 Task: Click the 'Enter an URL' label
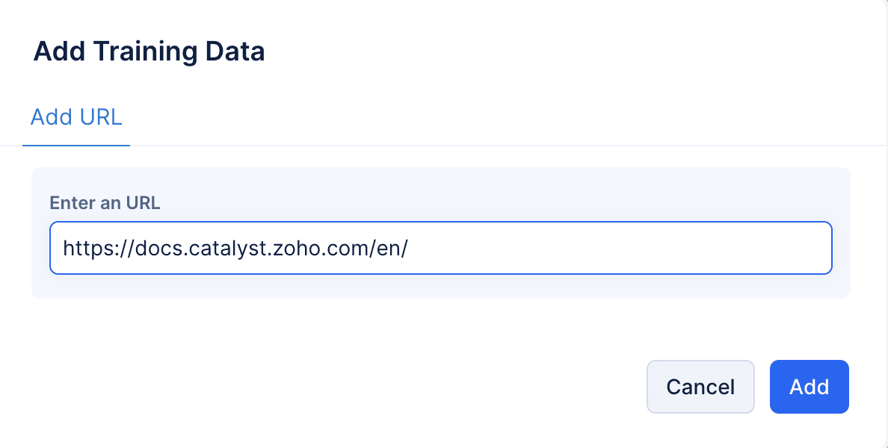coord(105,202)
